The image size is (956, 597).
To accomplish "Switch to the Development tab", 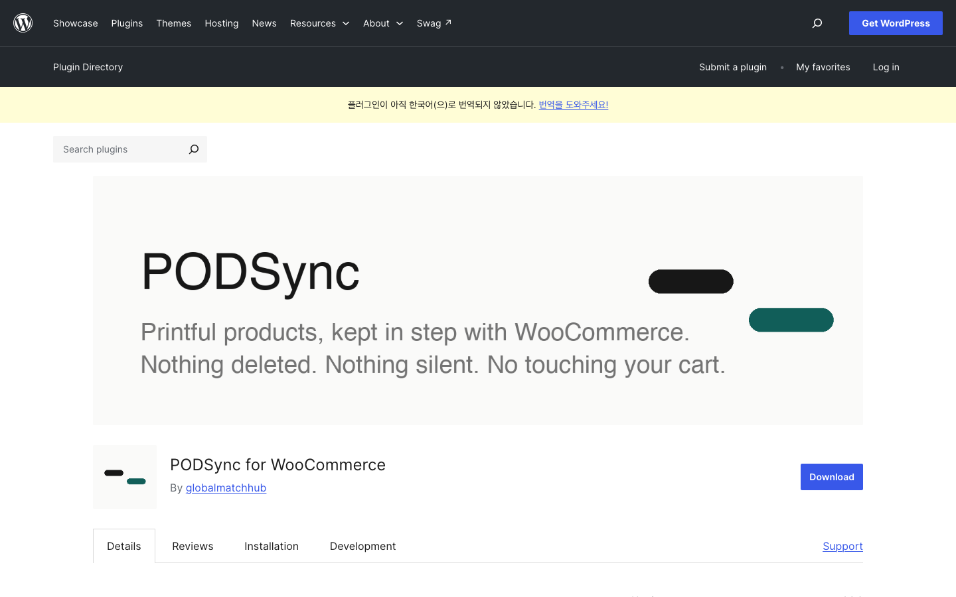I will (363, 546).
